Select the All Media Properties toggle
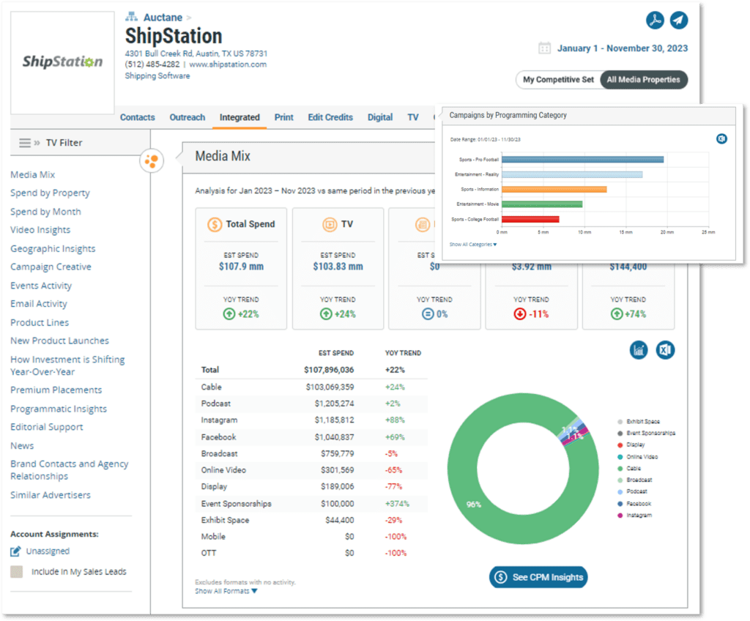 pyautogui.click(x=643, y=79)
